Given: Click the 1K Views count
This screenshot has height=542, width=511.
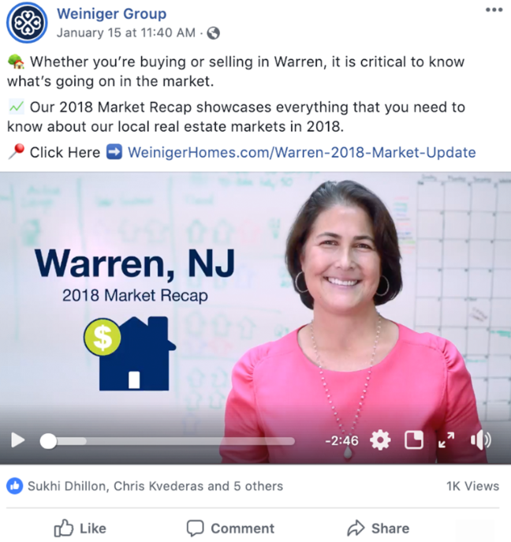Looking at the screenshot, I should point(472,486).
